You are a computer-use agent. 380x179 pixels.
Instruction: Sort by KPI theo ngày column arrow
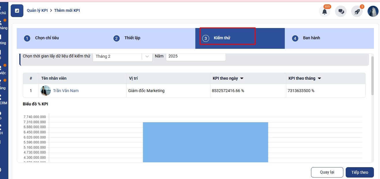click(242, 79)
